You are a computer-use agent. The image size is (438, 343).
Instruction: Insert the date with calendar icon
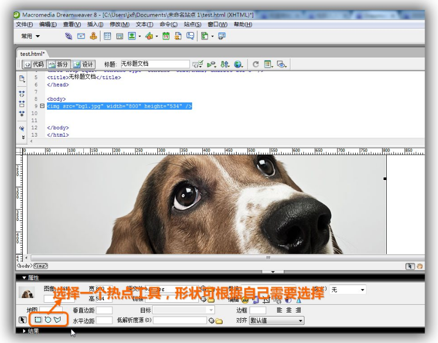click(x=166, y=36)
